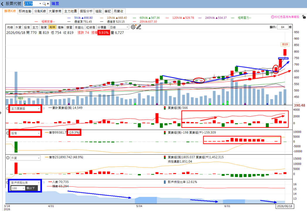
Task: Click the 散戶持股比率 12.61% legend
Action: [x=181, y=182]
